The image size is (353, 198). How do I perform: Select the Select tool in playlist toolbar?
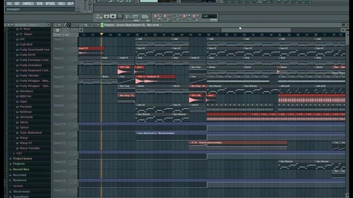89,25
